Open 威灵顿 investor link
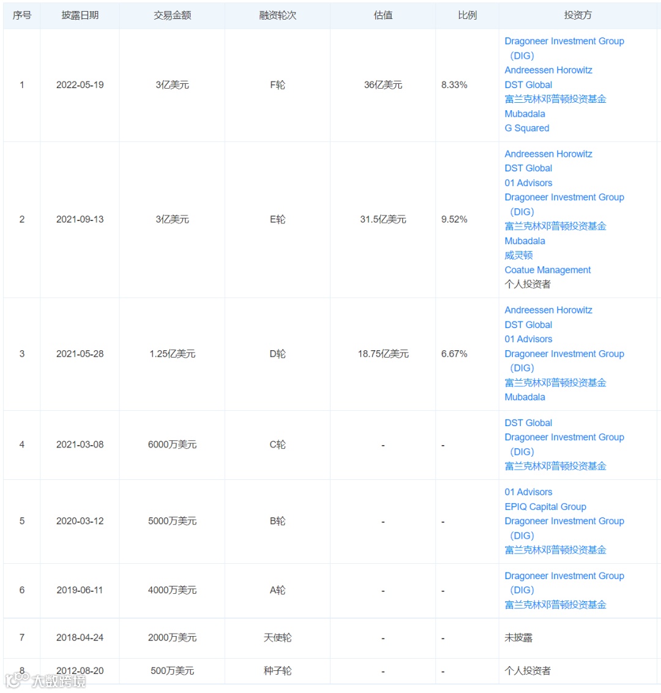 tap(519, 255)
